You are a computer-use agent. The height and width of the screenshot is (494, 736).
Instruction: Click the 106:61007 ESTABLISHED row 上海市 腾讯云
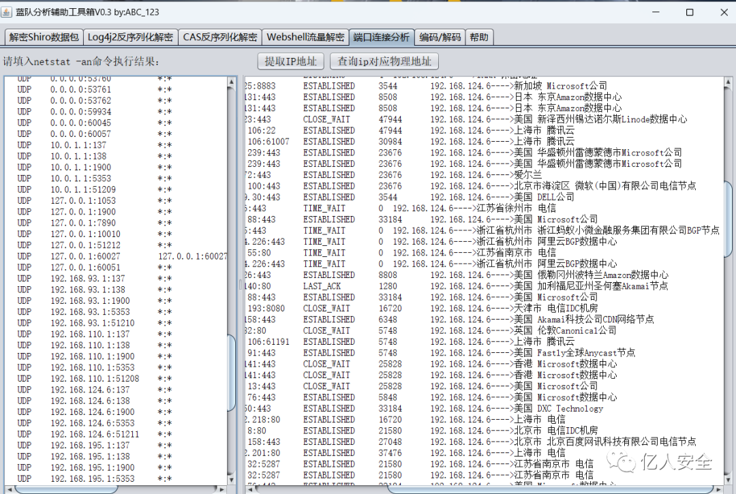(x=410, y=141)
